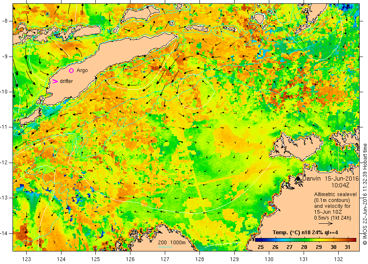The image size is (368, 264).
Task: Click the '200 1000m' bathymetry label
Action: pos(172,243)
